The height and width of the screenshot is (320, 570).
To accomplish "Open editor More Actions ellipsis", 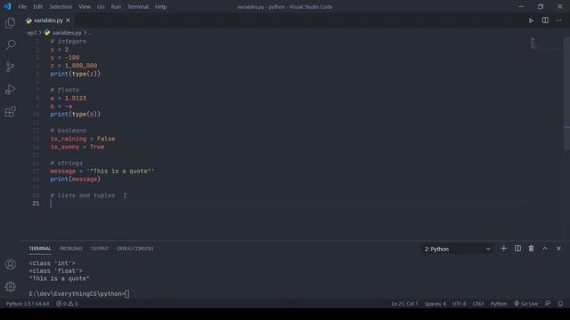I will (558, 20).
